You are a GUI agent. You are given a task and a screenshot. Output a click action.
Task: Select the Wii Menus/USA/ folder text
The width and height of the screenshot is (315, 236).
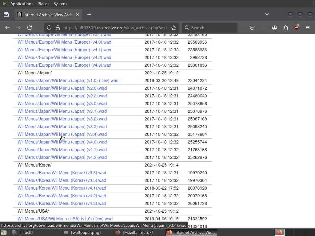coord(33,211)
